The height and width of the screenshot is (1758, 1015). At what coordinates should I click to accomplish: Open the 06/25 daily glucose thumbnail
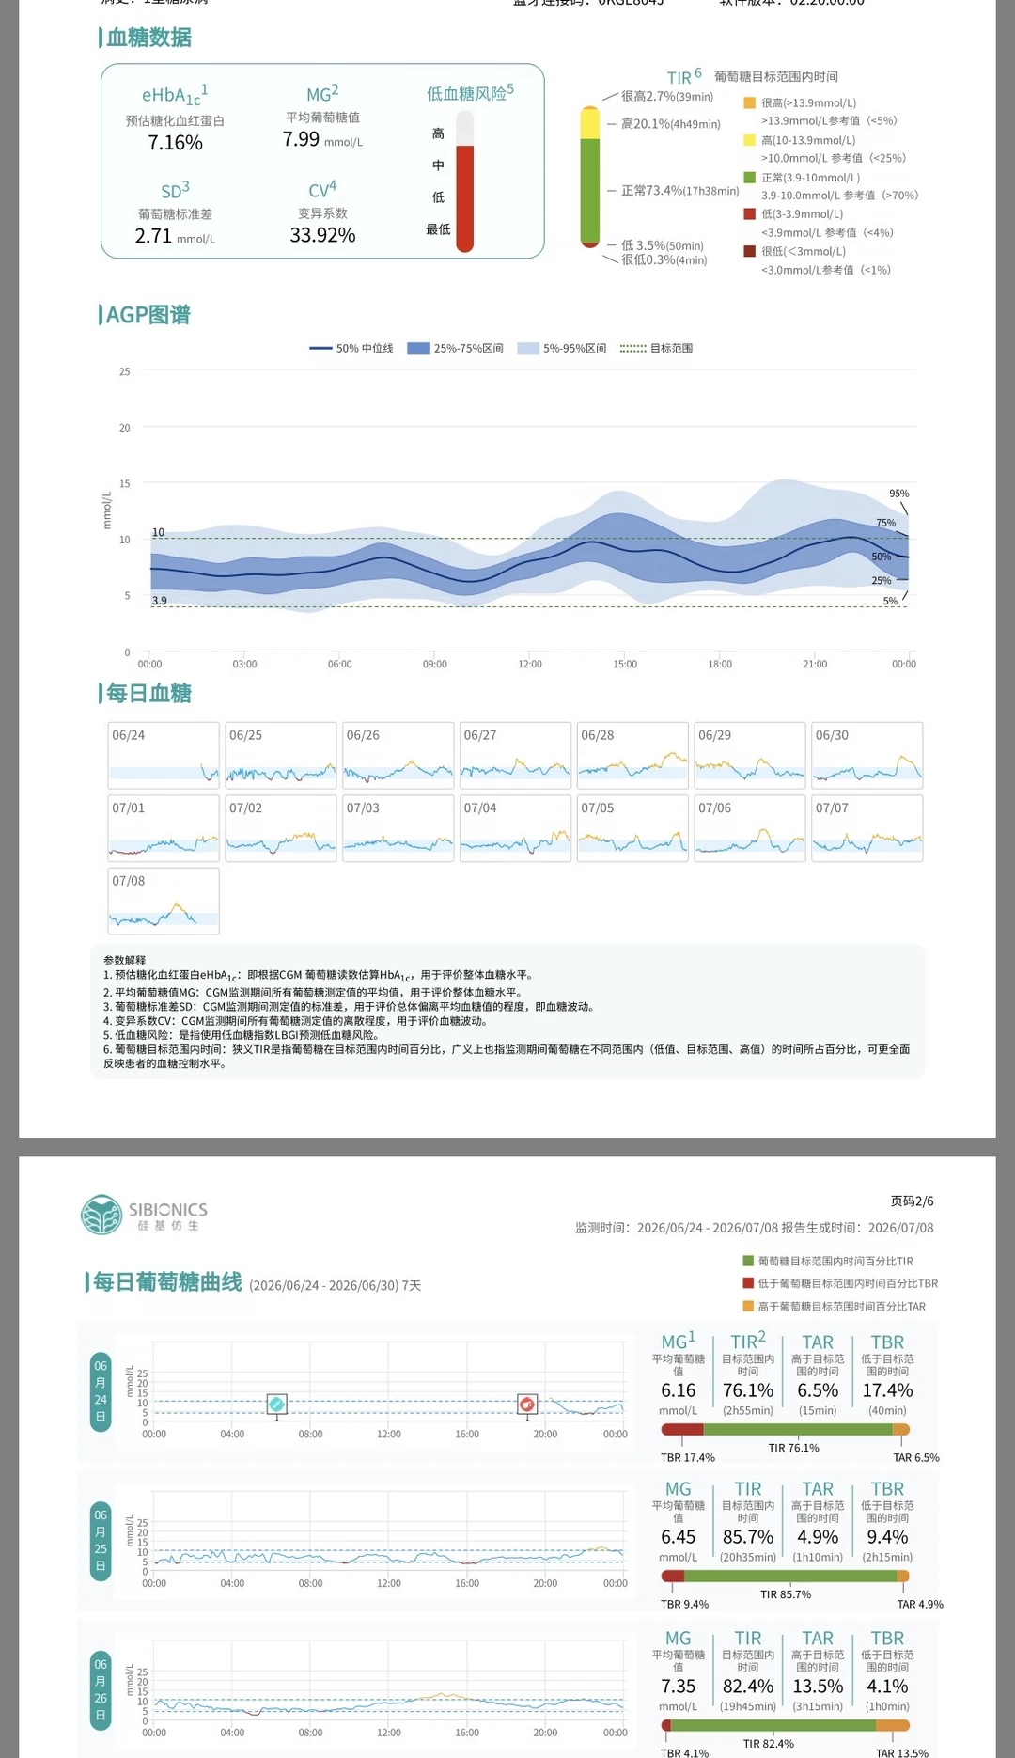pos(281,755)
